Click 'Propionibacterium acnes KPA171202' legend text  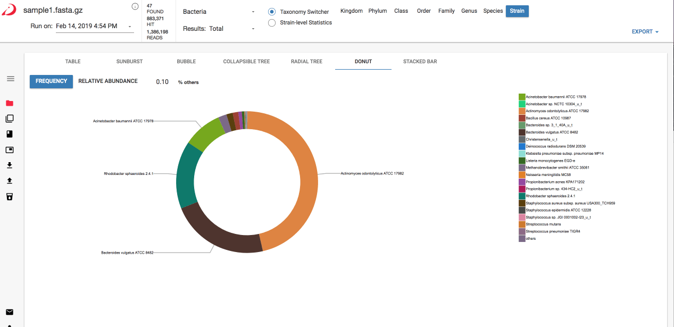click(555, 182)
